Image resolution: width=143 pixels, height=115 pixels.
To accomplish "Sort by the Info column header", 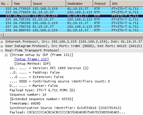I will click(x=127, y=4).
